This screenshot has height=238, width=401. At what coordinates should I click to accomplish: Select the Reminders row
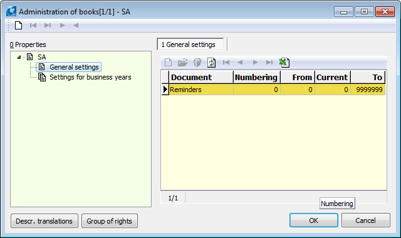click(x=277, y=90)
